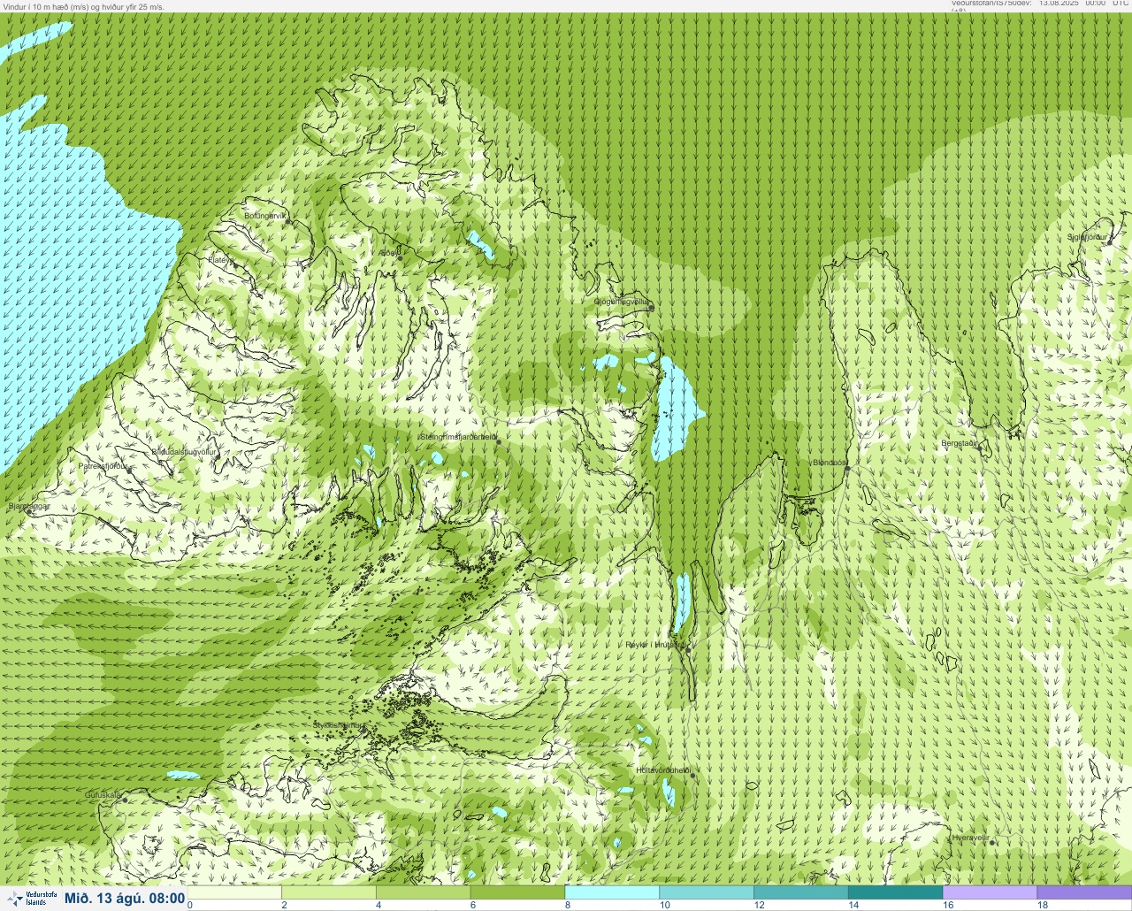Click the 2–4 m/s legend swatch
Image resolution: width=1132 pixels, height=911 pixels.
pyautogui.click(x=329, y=892)
